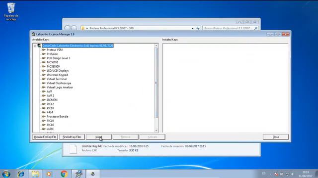The width and height of the screenshot is (318, 178).
Task: Click key icon beside Proteus VSM
Action: click(44, 49)
